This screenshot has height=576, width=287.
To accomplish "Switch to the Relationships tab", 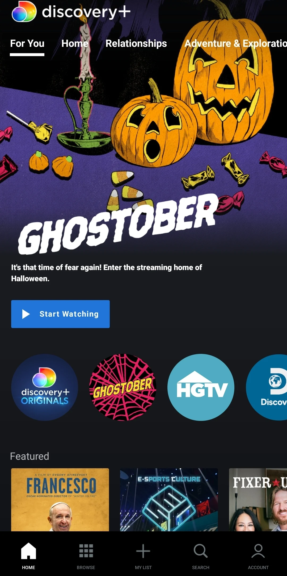I will [136, 43].
